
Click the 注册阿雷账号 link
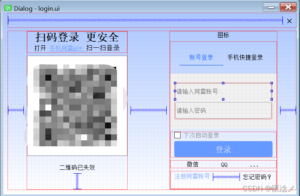tap(192, 176)
